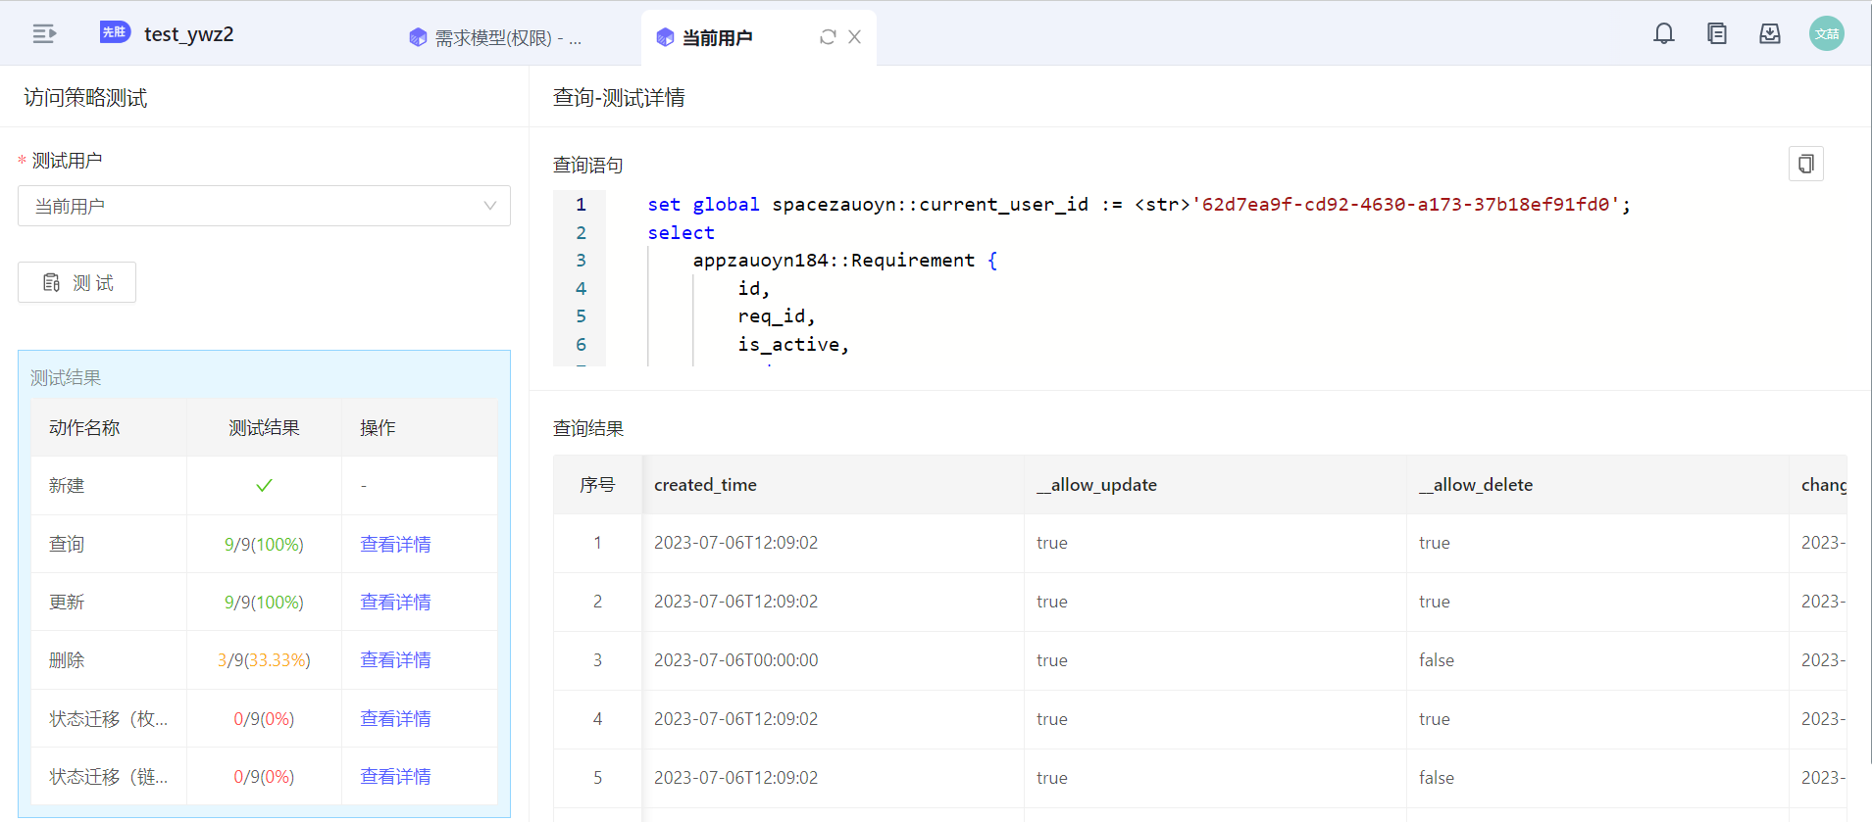The height and width of the screenshot is (822, 1872).
Task: Click the 序号 column header
Action: coord(597,485)
